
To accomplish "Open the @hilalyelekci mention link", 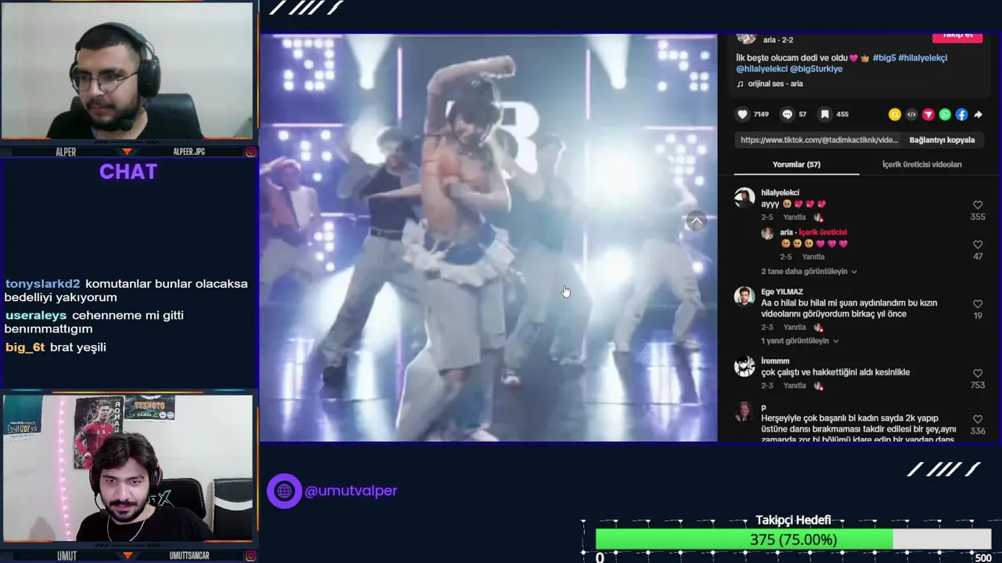I will pos(762,69).
